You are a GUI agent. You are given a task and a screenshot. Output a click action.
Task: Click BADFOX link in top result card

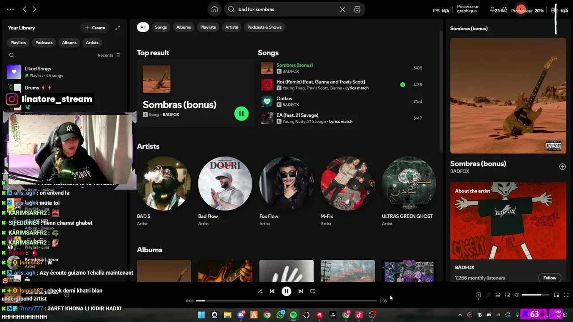coord(171,115)
